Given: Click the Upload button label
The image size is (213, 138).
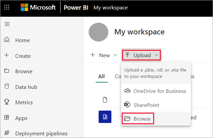Looking at the screenshot, I should 142,55.
